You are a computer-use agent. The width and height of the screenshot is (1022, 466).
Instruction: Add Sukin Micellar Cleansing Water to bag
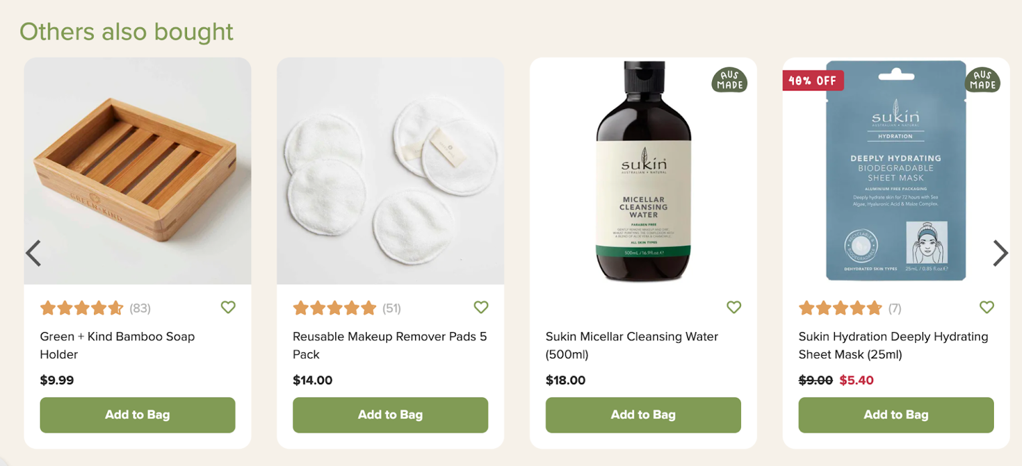pyautogui.click(x=642, y=414)
